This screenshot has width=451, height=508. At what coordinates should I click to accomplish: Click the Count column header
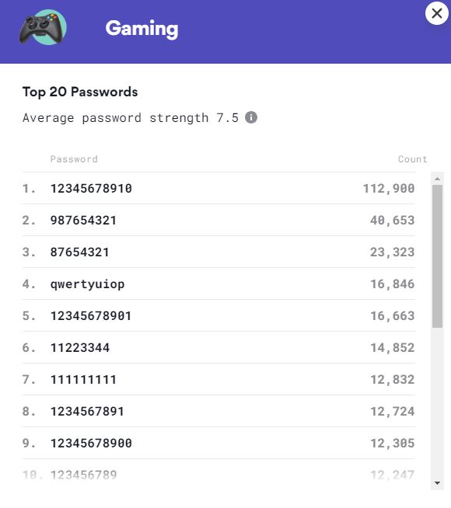[412, 159]
